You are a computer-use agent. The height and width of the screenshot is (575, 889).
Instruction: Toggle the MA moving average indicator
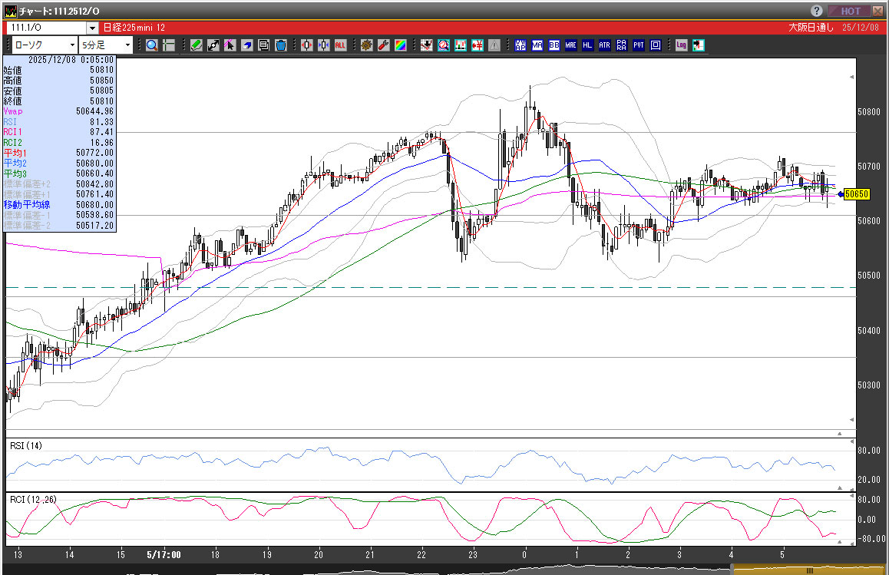[x=537, y=45]
